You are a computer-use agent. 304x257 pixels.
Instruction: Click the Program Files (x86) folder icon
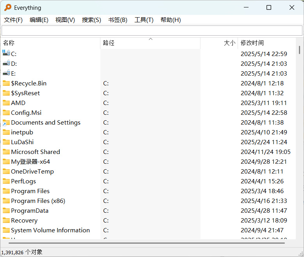(x=6, y=201)
